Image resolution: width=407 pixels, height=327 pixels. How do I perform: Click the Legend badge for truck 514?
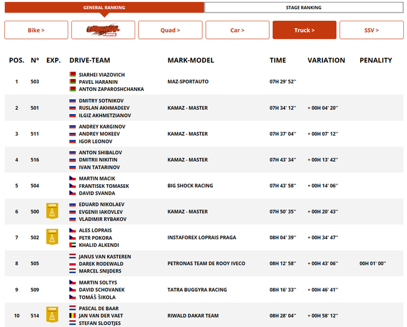click(52, 314)
